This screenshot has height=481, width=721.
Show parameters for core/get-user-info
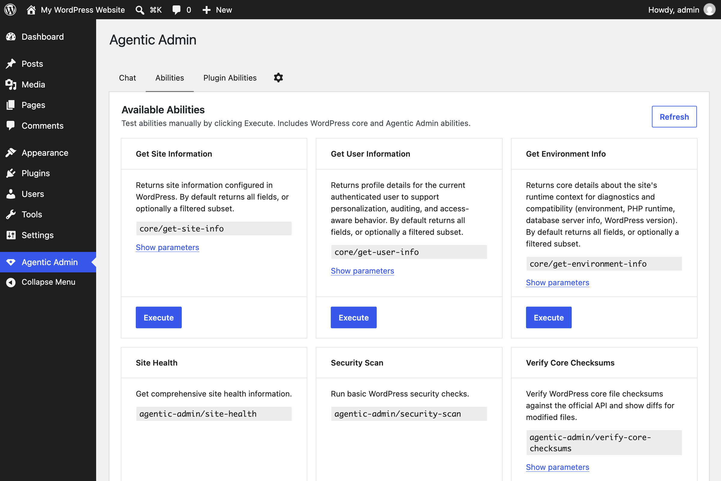pyautogui.click(x=362, y=271)
